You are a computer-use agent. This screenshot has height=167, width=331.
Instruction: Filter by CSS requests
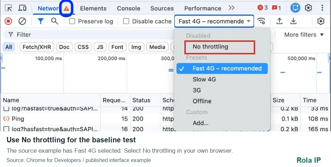click(83, 47)
